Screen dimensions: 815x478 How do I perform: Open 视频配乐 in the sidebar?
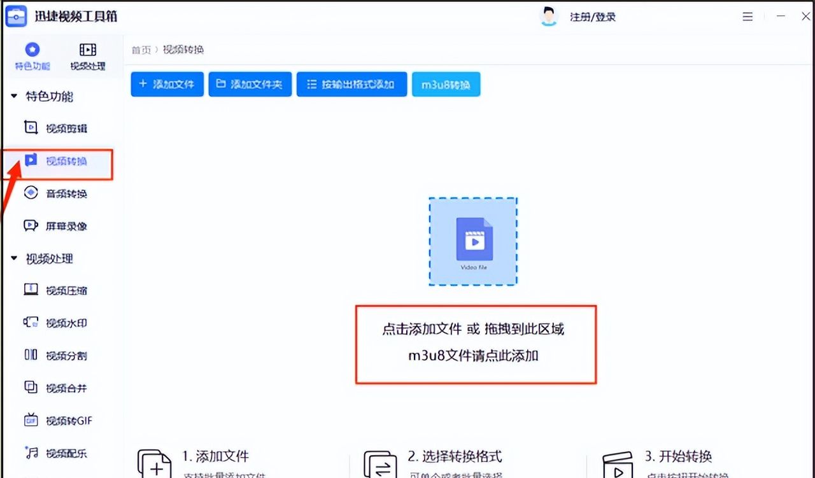[56, 453]
